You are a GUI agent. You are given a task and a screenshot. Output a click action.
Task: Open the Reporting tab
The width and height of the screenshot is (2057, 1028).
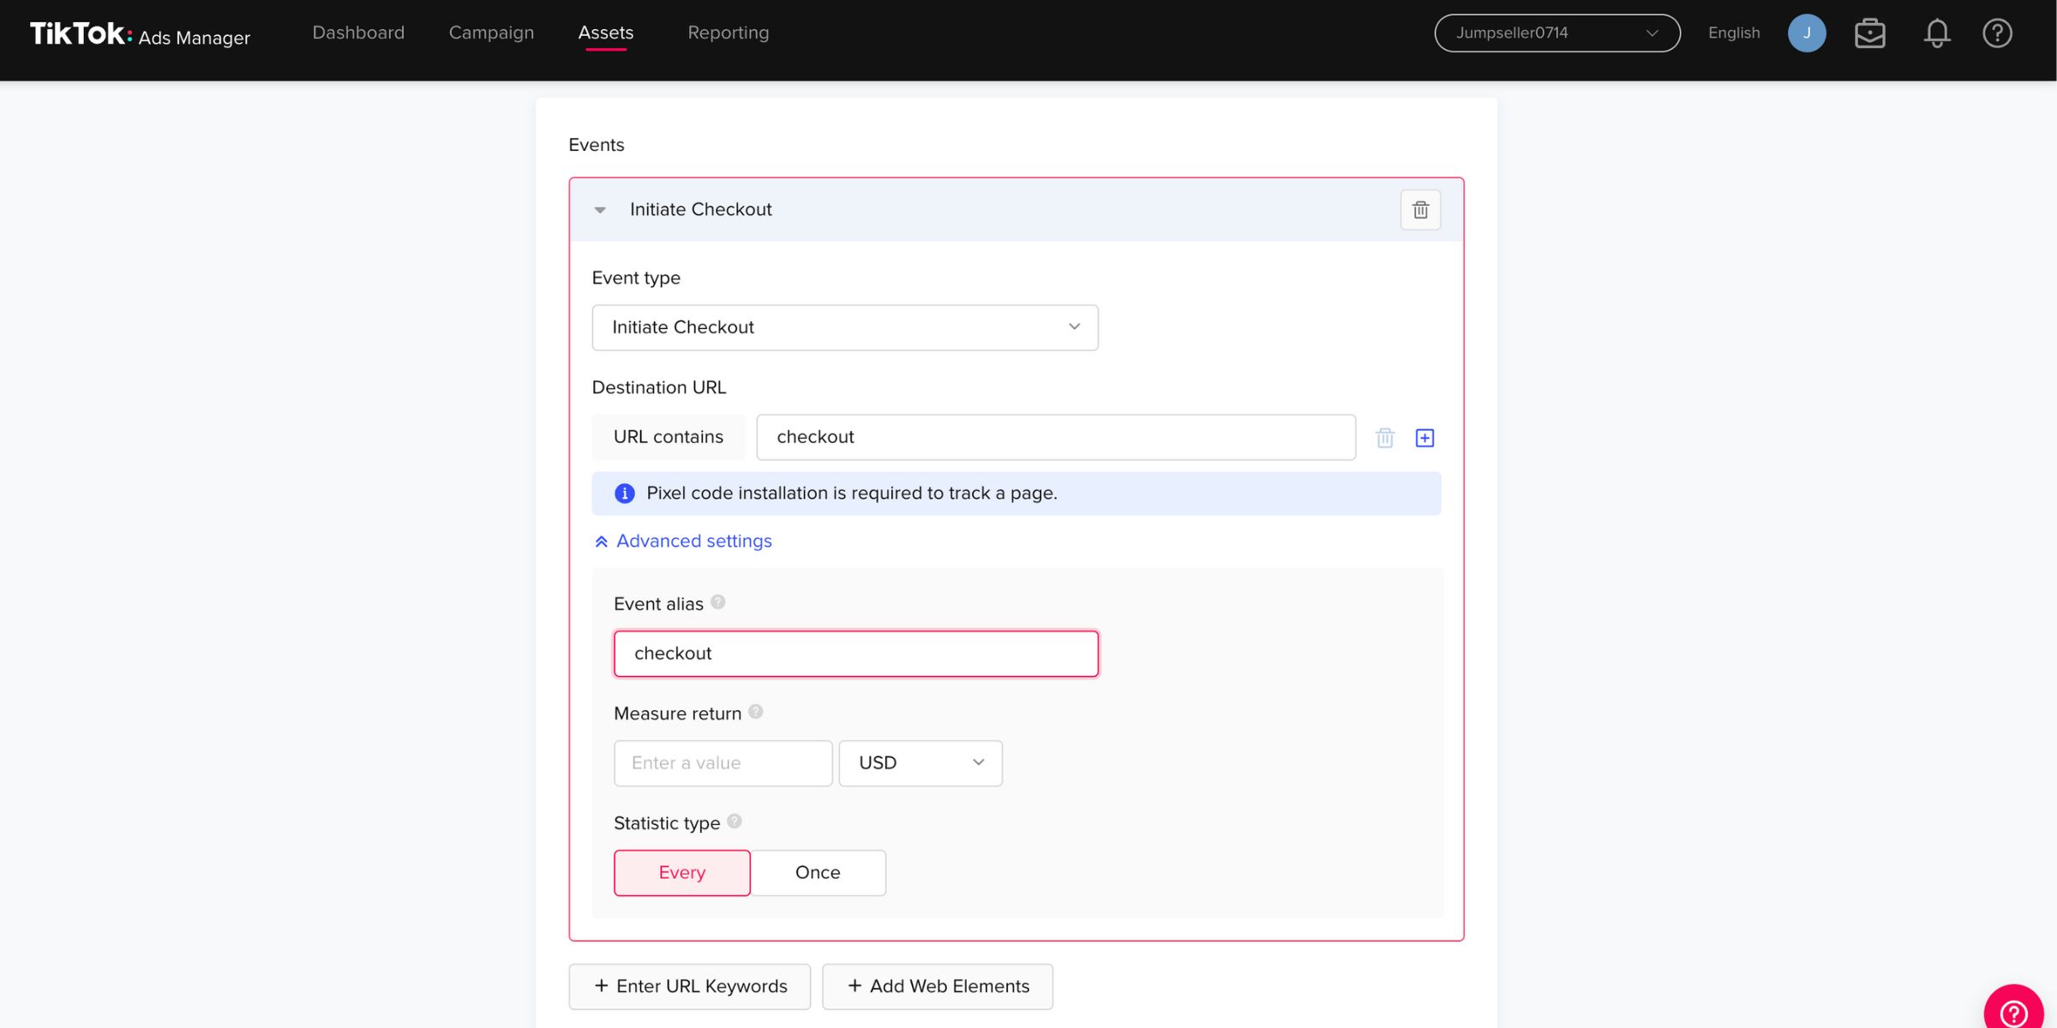(729, 33)
